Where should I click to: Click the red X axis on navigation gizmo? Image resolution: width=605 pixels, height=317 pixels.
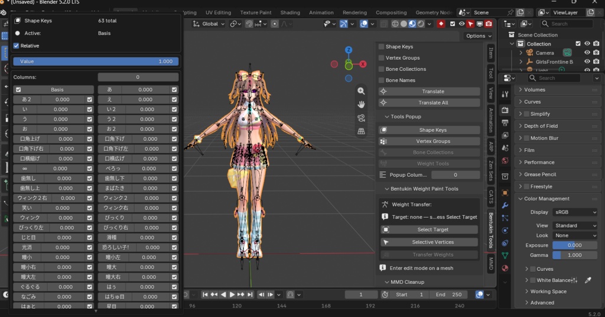pos(363,64)
